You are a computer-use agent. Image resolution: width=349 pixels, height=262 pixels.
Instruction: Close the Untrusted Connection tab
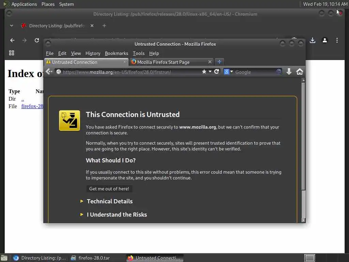click(x=125, y=62)
